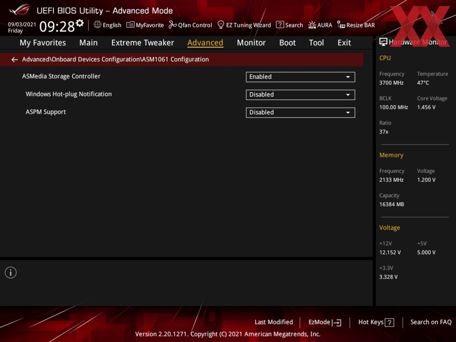
Task: Click +12V reading 12.152 V
Action: 390,252
